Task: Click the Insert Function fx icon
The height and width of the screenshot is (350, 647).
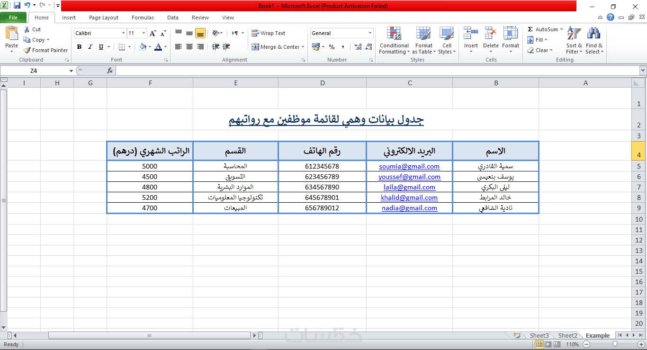Action: pos(110,71)
